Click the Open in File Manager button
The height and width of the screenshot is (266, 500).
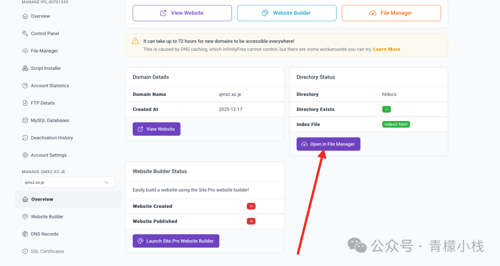pyautogui.click(x=328, y=144)
